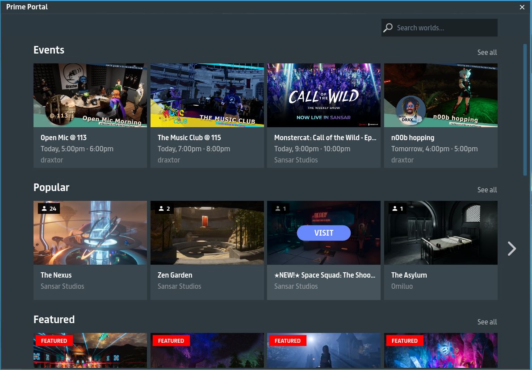Click the visitor count badge on The Nexus

click(x=49, y=208)
